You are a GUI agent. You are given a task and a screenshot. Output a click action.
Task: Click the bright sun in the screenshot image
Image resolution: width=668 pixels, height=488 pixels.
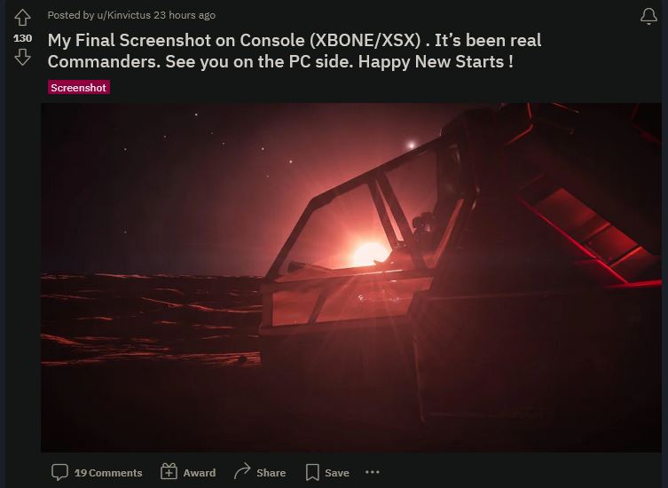371,254
